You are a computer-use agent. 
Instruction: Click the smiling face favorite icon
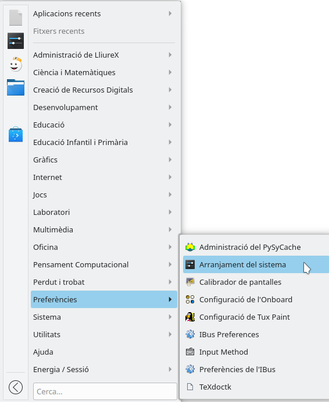16,64
